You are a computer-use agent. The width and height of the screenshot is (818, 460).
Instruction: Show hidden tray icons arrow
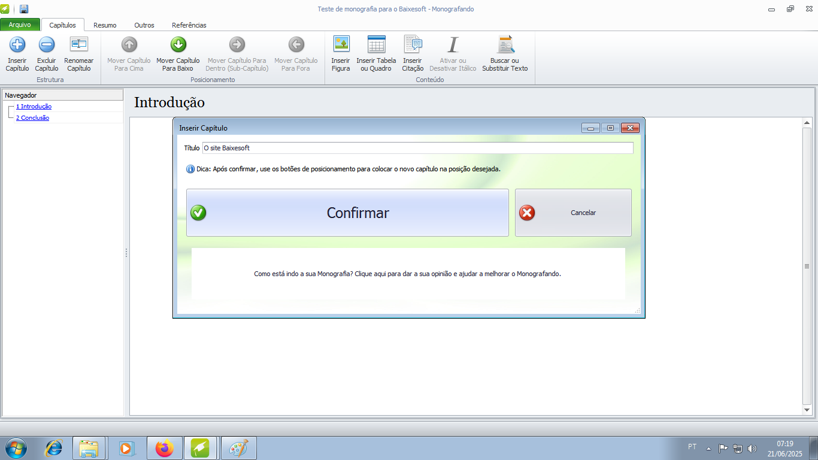pos(708,448)
